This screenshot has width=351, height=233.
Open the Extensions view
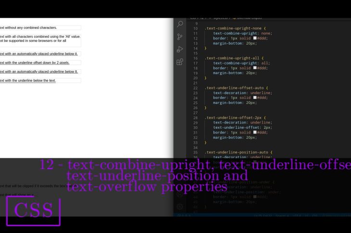click(x=180, y=61)
